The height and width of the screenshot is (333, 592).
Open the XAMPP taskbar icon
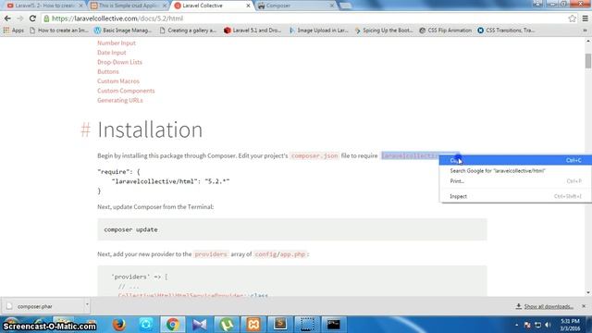pyautogui.click(x=253, y=325)
